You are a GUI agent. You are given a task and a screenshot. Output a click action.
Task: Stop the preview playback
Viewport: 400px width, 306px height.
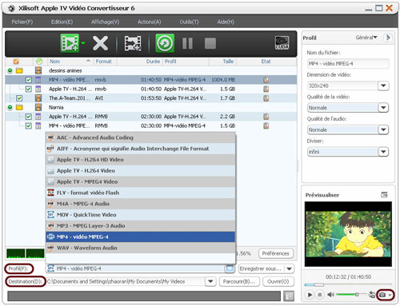click(319, 295)
